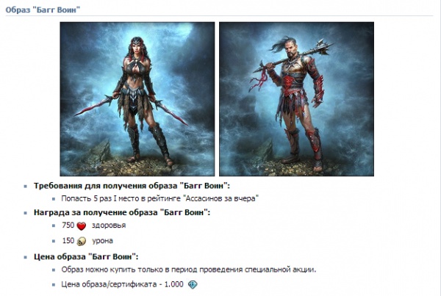Click the text Требования для получения образа
The image size is (441, 296).
click(105, 186)
